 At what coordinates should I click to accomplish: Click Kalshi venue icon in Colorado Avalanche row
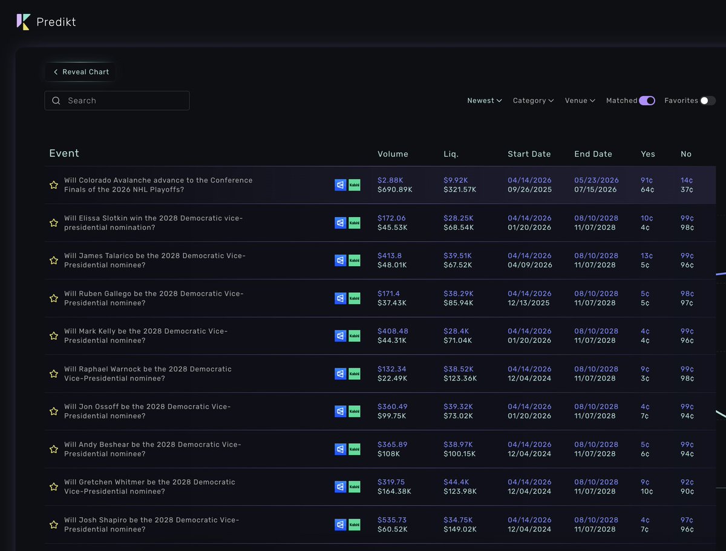[x=355, y=185]
